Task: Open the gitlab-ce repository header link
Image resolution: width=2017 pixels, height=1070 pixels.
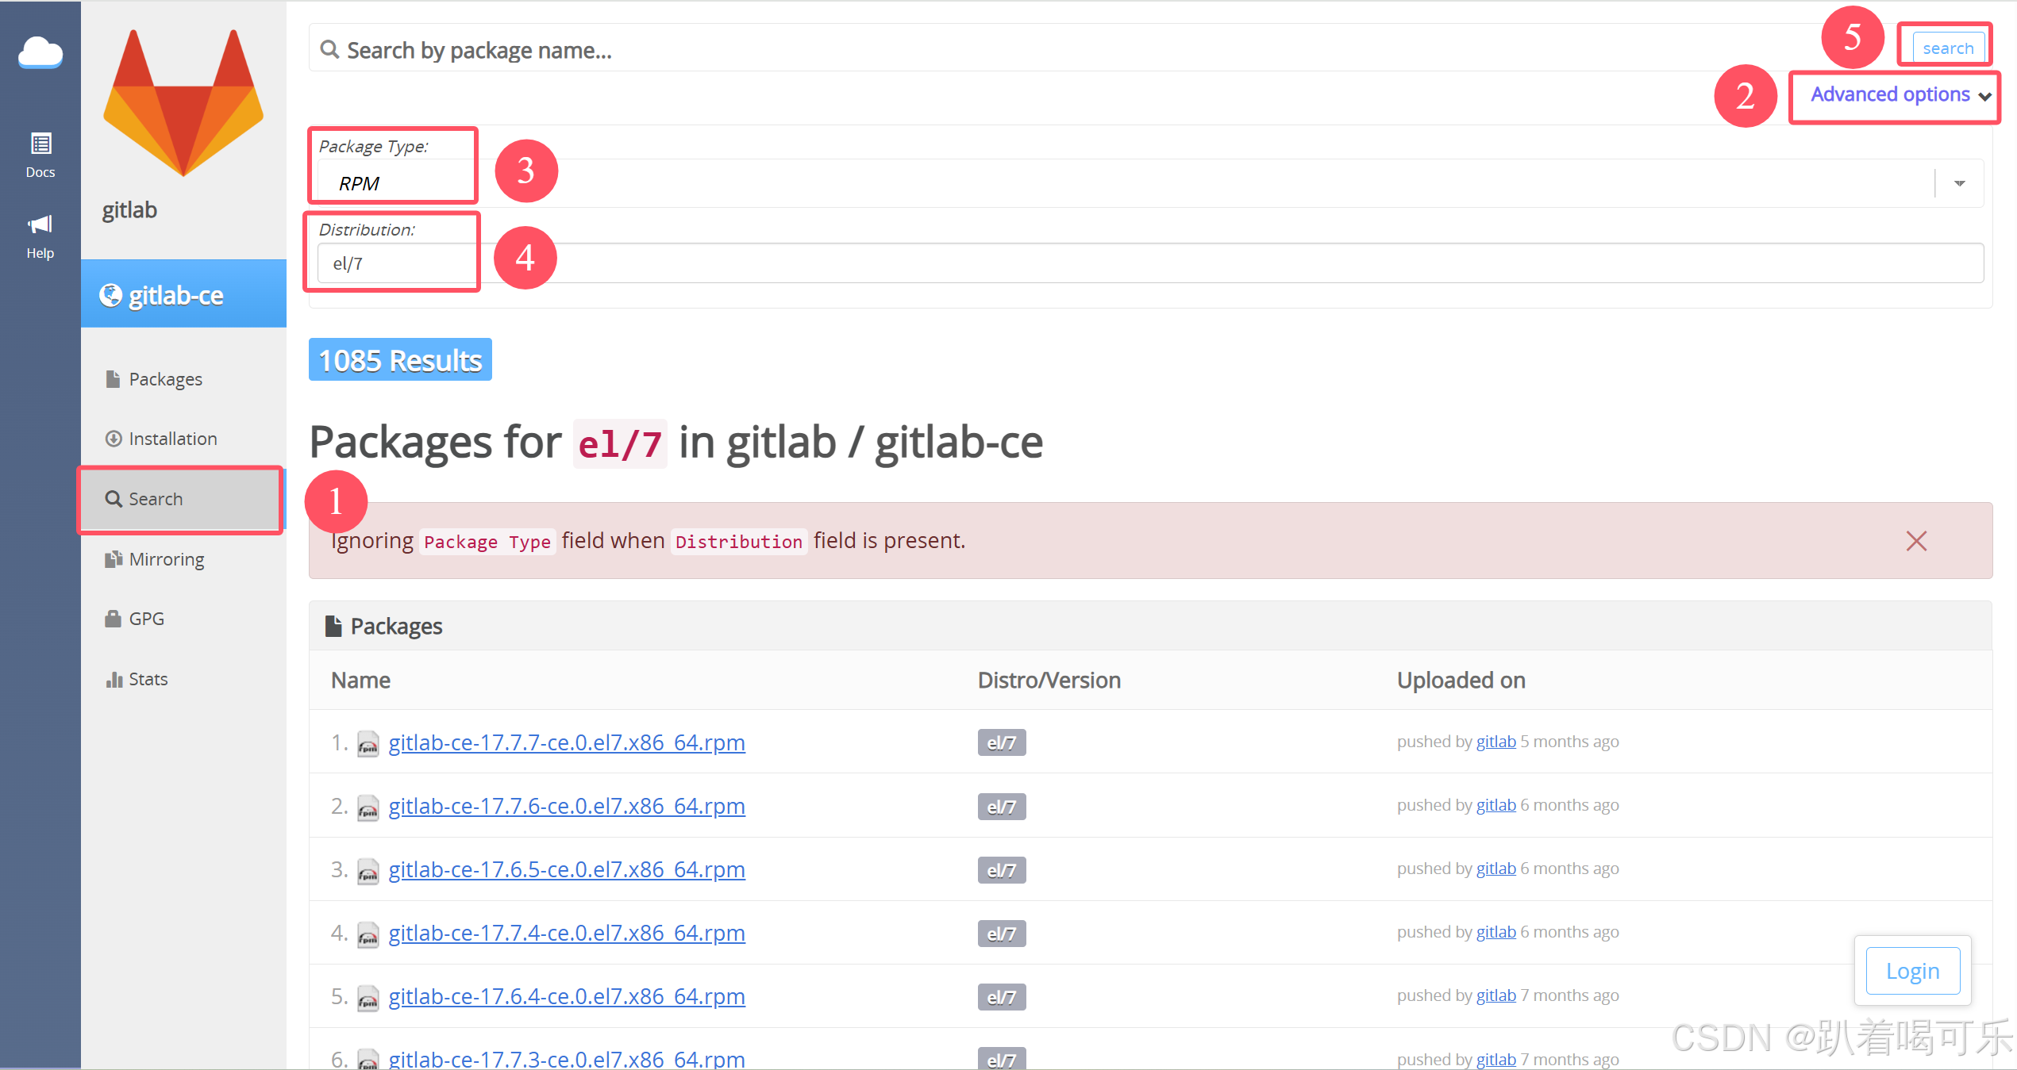Action: pyautogui.click(x=183, y=294)
